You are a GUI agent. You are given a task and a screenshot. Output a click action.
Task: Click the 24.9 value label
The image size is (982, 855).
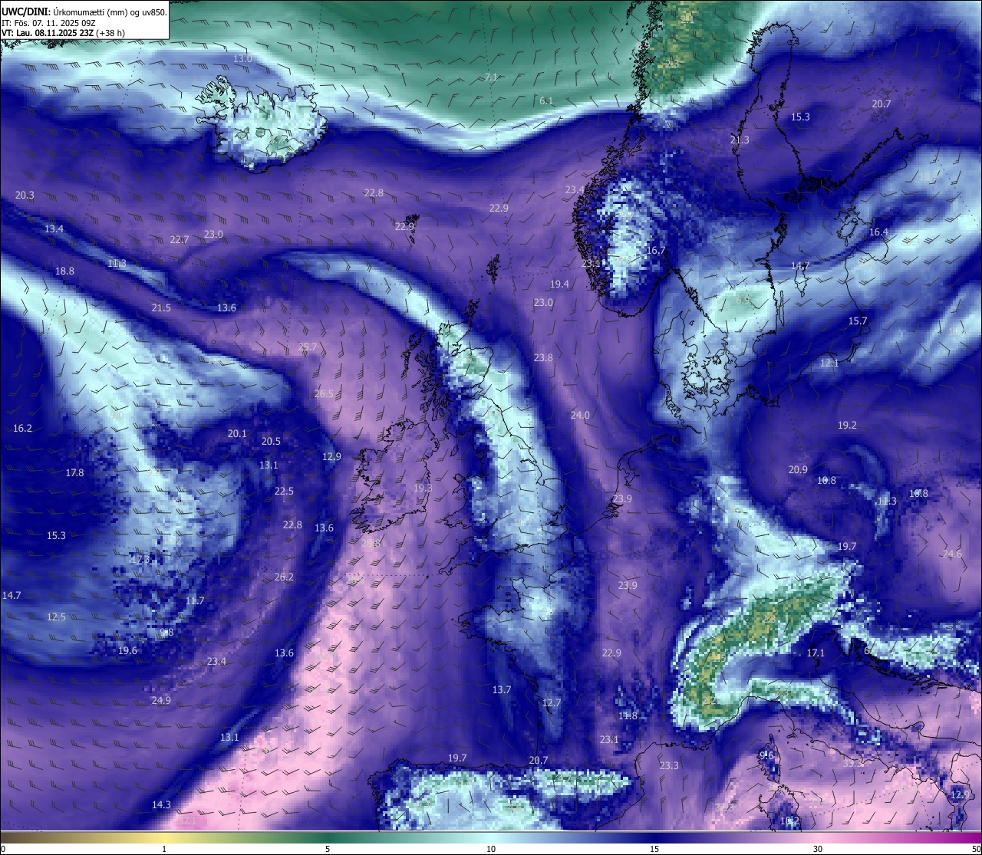click(161, 700)
